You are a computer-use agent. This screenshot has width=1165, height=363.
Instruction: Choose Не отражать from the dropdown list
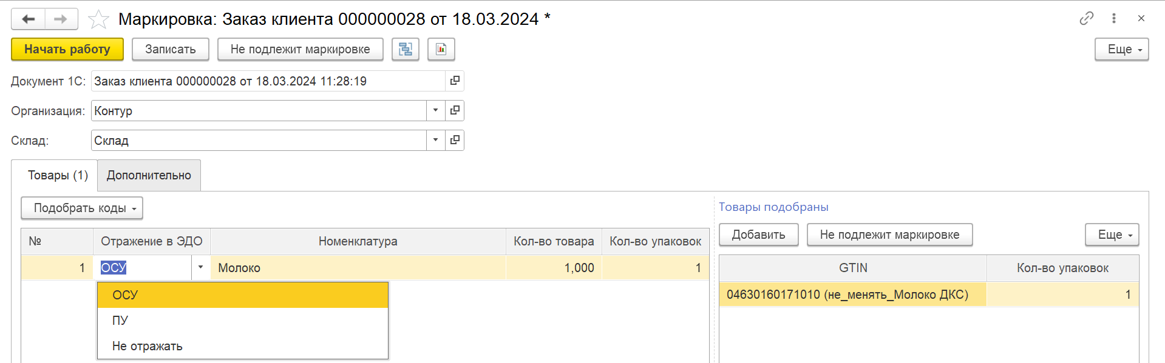pos(243,346)
